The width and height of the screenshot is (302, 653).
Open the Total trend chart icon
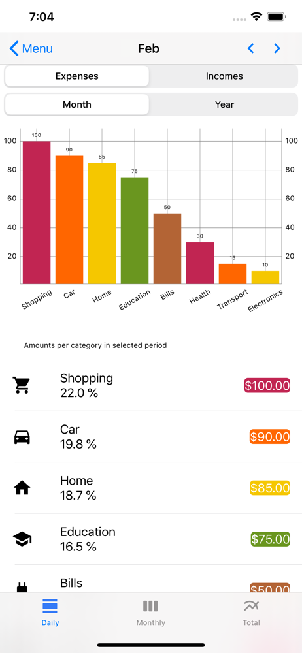pos(251,606)
